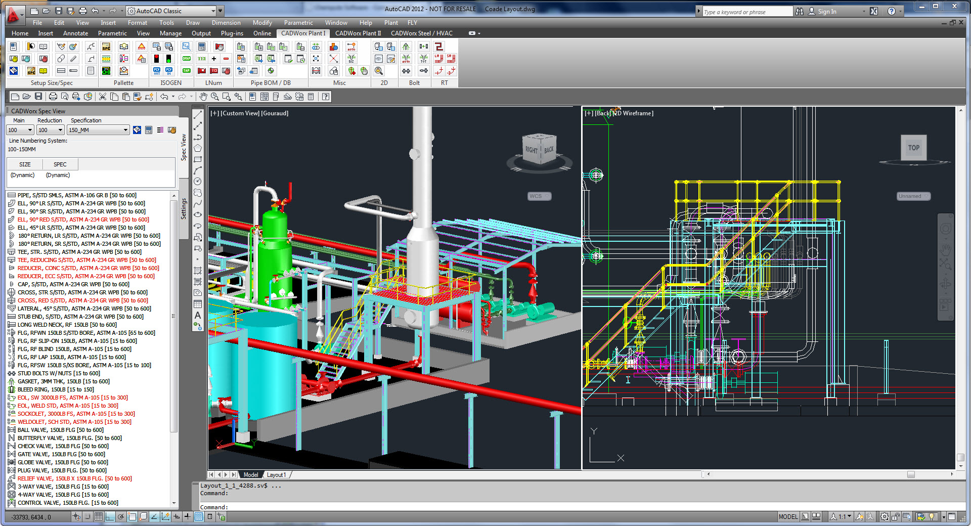Switch to the Layout1 tab
971x526 pixels.
(x=276, y=475)
